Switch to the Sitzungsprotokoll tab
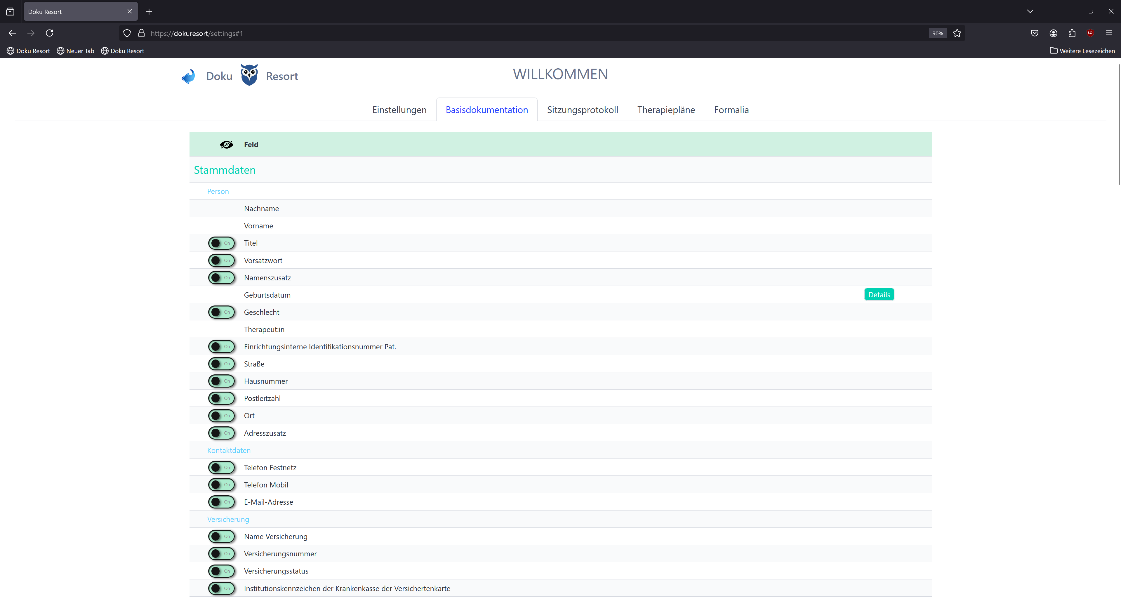 [x=582, y=110]
